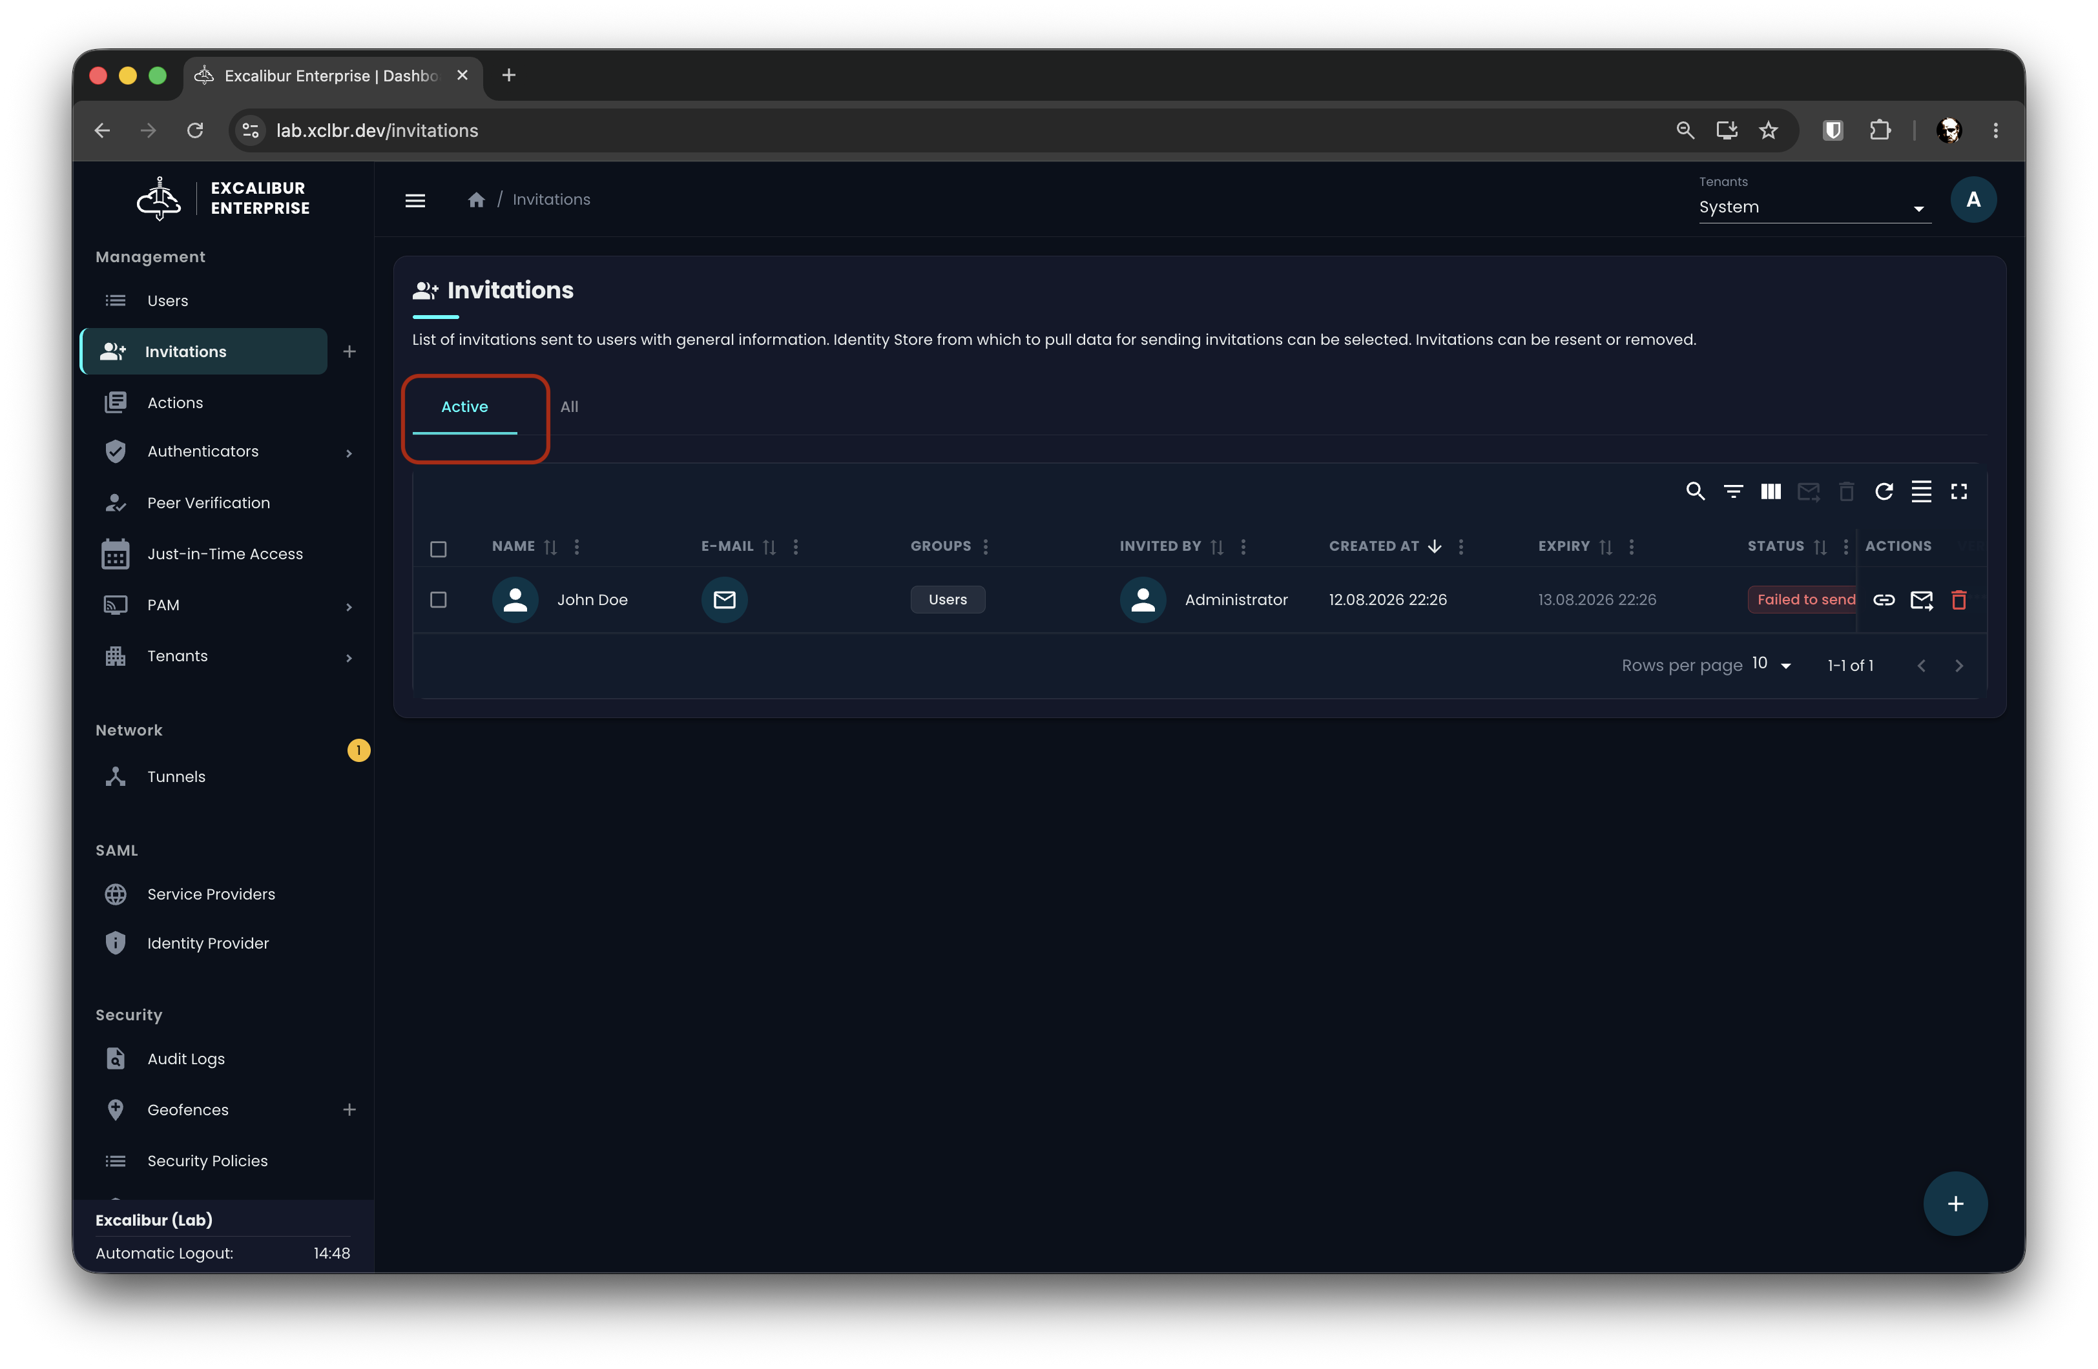Check the John Doe row checkbox
2098x1369 pixels.
(438, 599)
